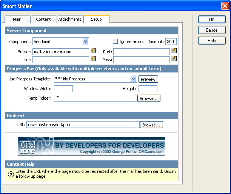Image resolution: width=231 pixels, height=194 pixels.
Task: Focus the Server field with mail.yourserver.com
Action: click(x=61, y=52)
